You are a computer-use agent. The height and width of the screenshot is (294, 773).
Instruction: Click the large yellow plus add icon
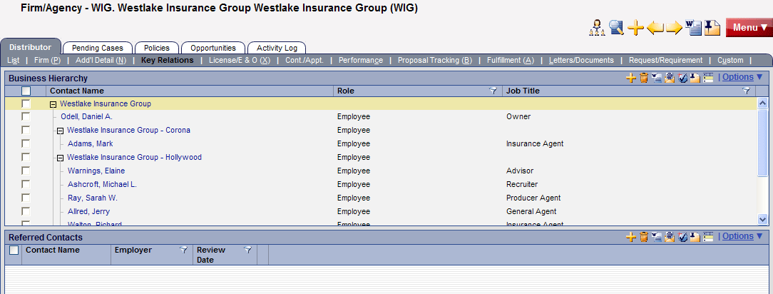[x=635, y=28]
